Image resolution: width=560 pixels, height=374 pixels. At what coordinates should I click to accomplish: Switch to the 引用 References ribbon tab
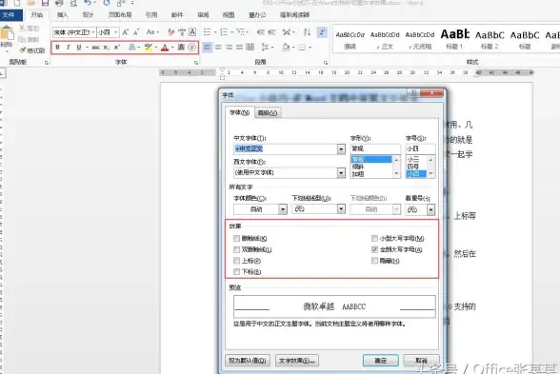coord(151,15)
